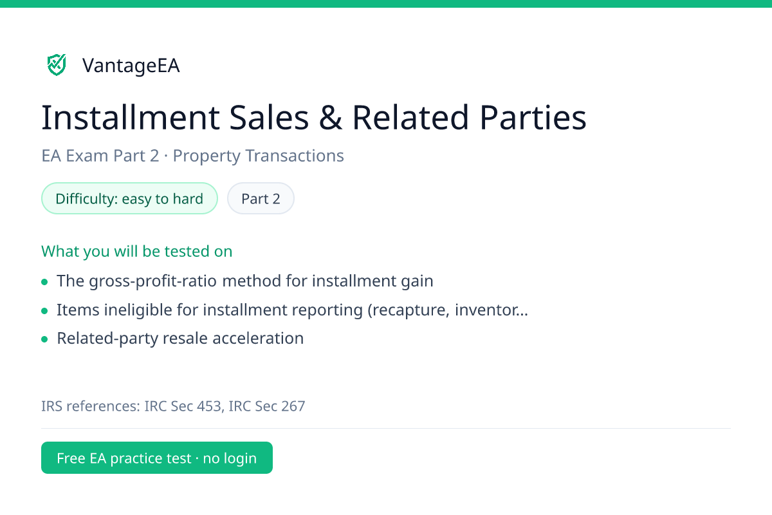
Task: Click the VantageEA shield logo icon
Action: pyautogui.click(x=57, y=65)
